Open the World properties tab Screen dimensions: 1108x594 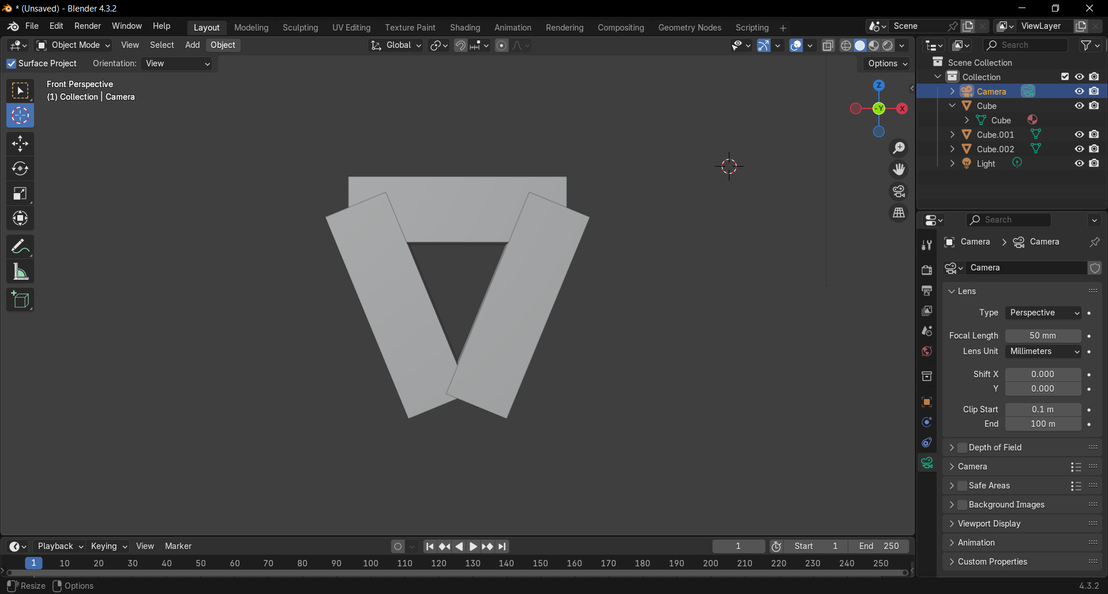click(x=927, y=351)
